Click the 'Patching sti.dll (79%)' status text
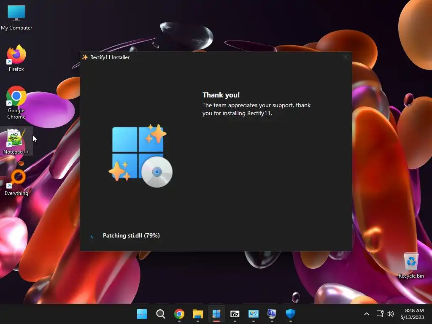432x324 pixels. (131, 235)
